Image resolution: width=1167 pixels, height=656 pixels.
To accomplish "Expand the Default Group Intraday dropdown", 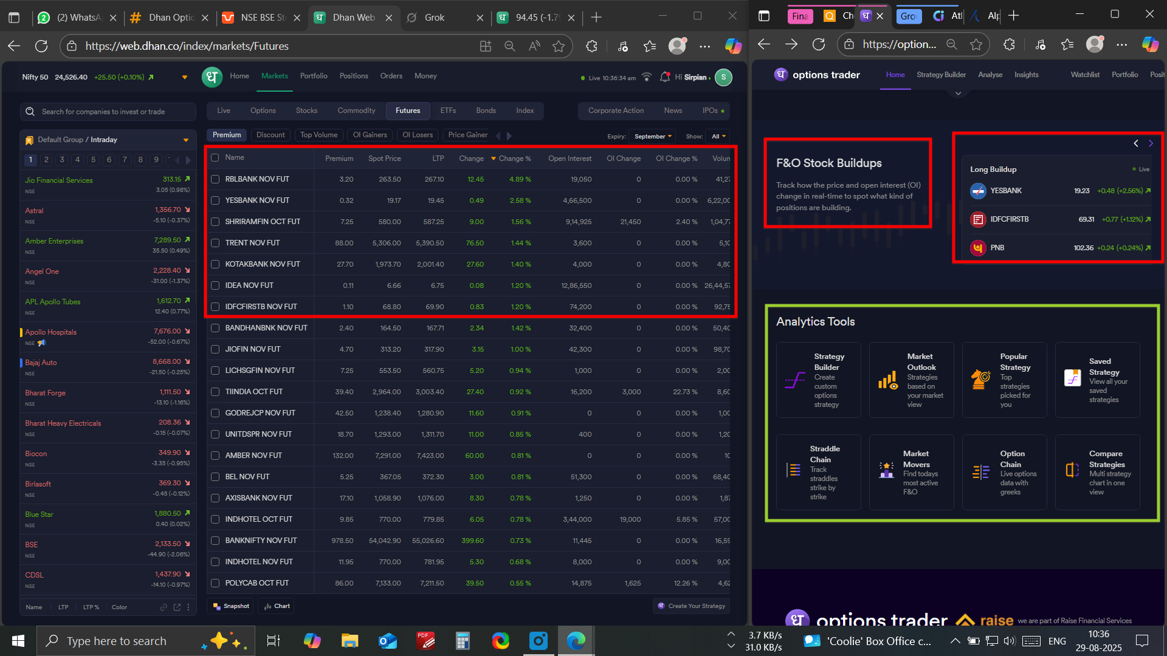I will tap(185, 140).
